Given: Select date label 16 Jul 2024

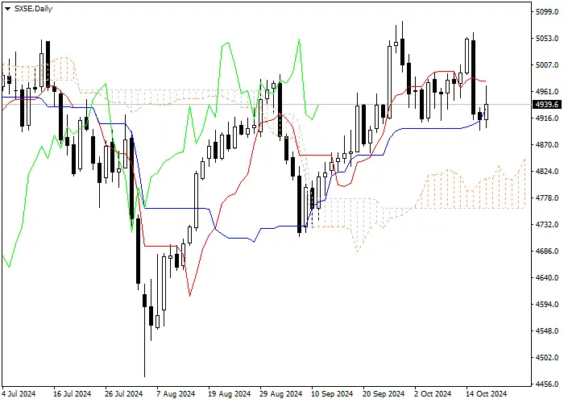Looking at the screenshot, I should pos(73,394).
